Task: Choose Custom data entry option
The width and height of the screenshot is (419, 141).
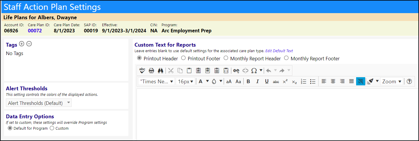Action: [x=52, y=128]
